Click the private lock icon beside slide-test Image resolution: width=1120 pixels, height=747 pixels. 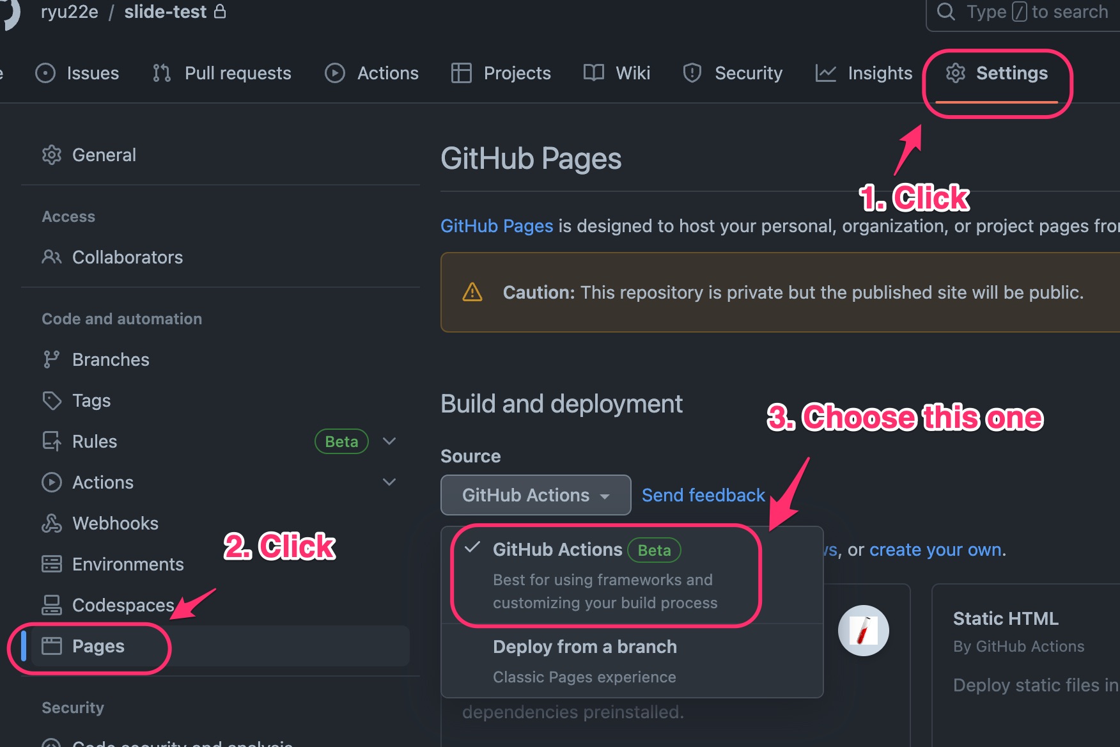[220, 12]
